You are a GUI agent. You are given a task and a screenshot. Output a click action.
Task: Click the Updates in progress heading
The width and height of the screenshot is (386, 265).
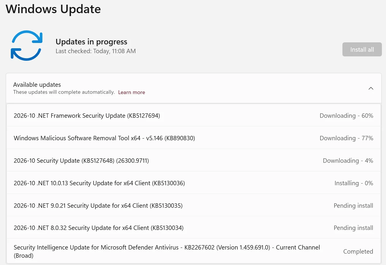pyautogui.click(x=91, y=42)
